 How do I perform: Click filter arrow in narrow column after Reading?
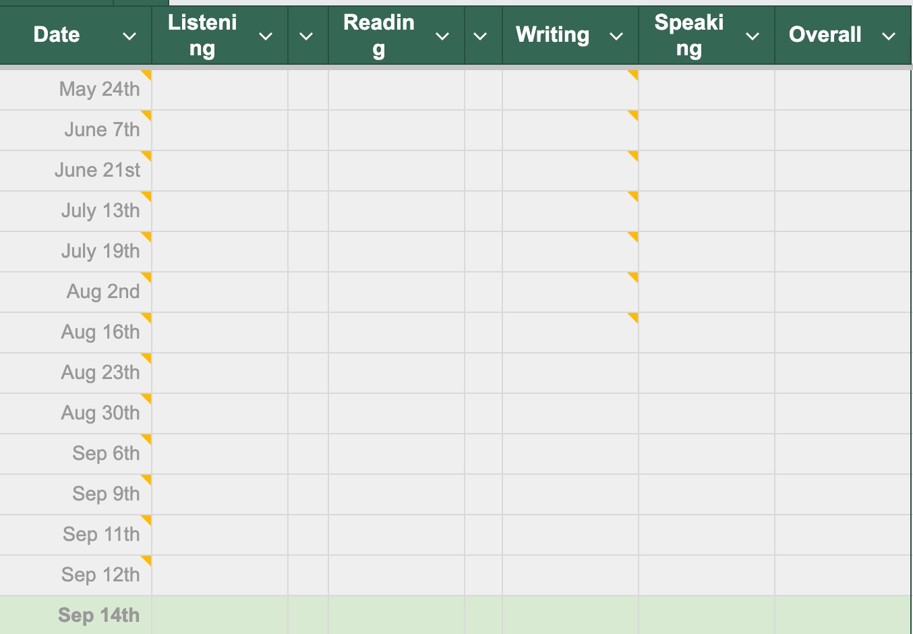point(480,36)
